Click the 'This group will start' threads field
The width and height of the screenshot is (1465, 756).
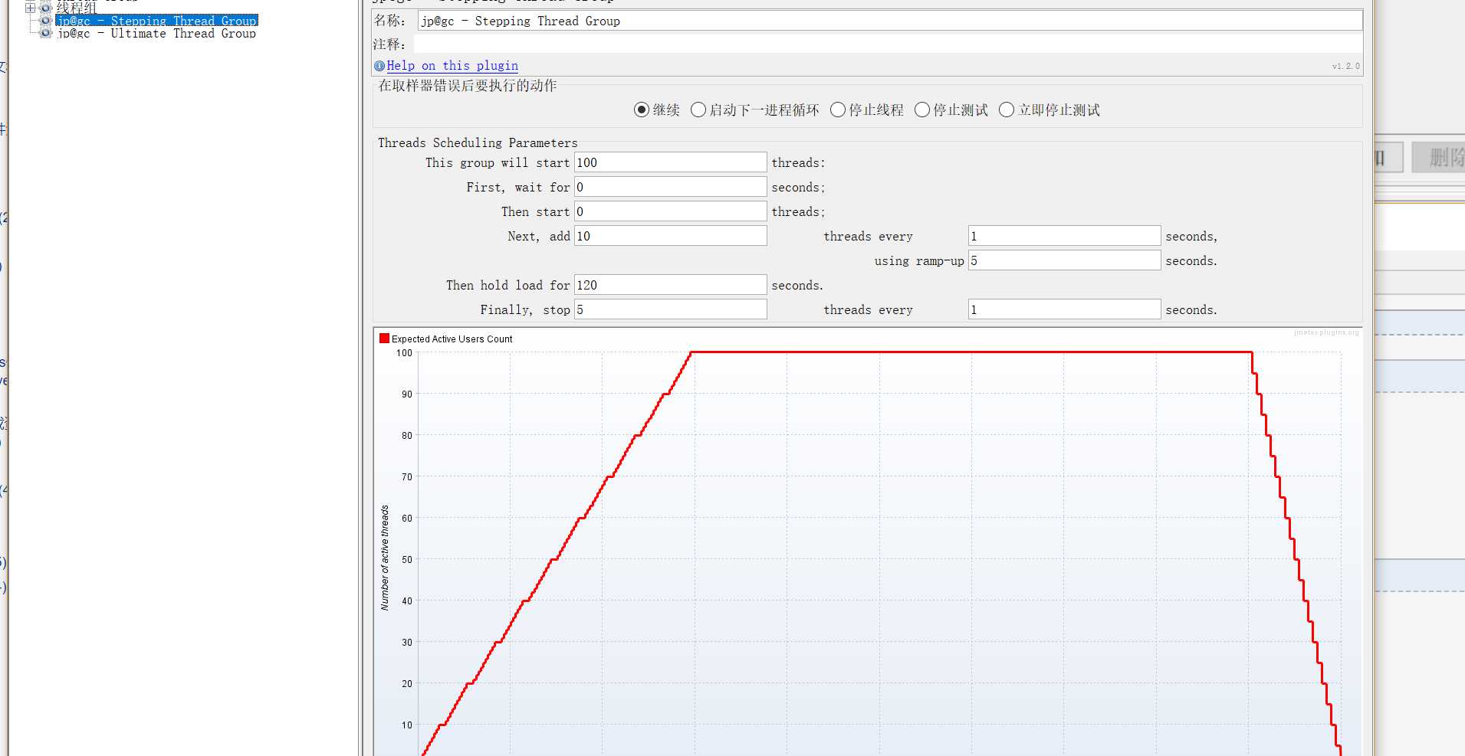671,162
